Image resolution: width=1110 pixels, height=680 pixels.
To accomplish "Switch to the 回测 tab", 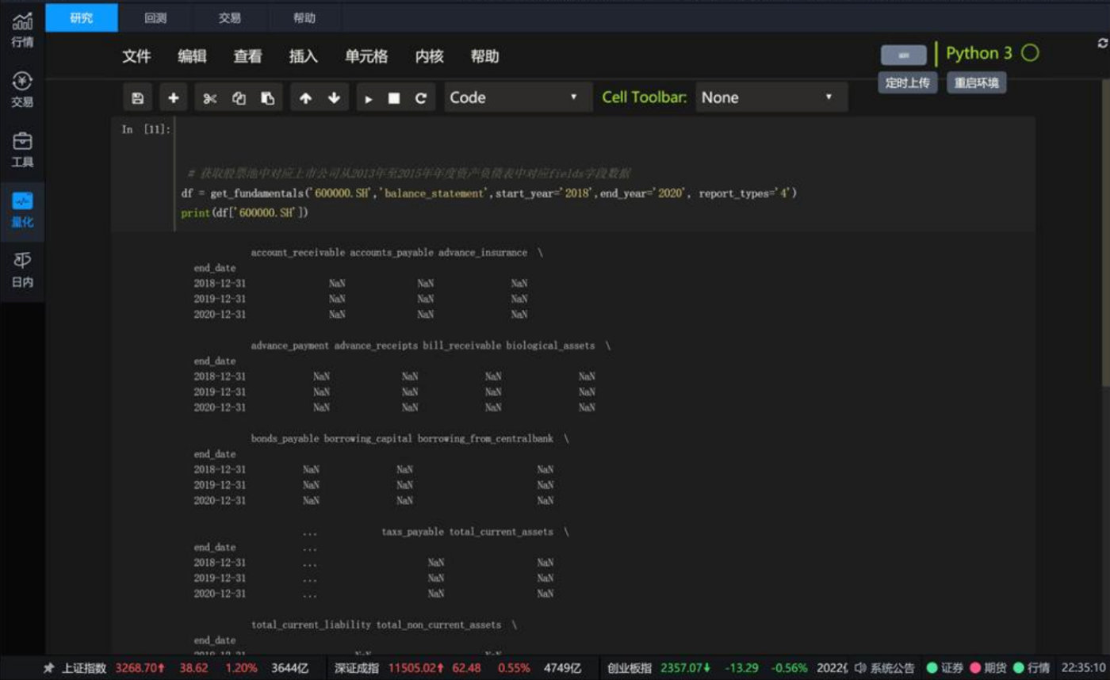I will (x=155, y=17).
